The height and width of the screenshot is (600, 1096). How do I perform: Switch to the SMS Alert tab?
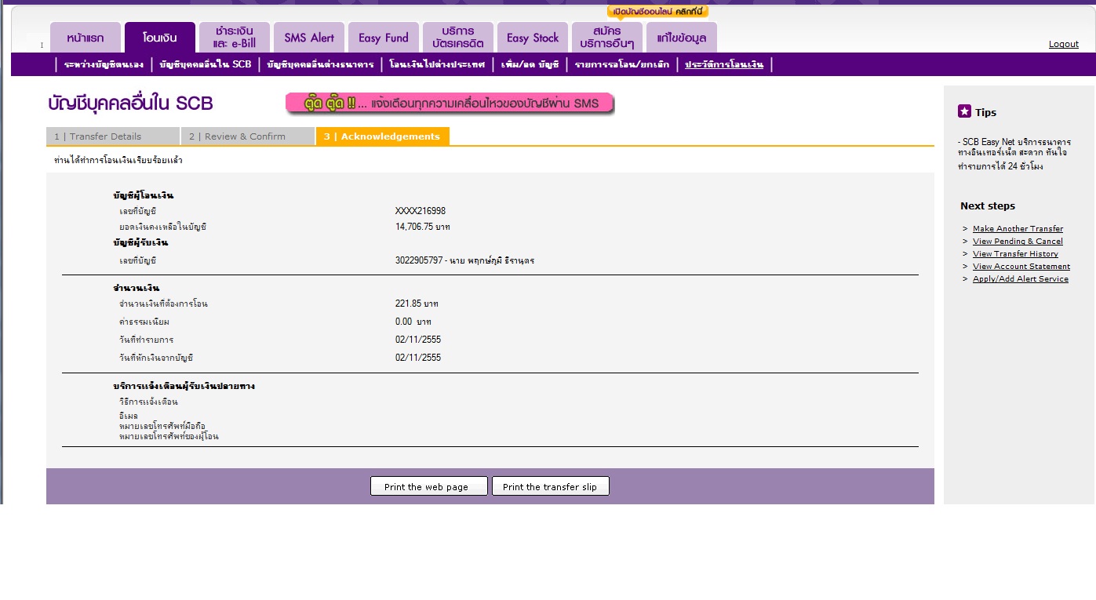[309, 38]
